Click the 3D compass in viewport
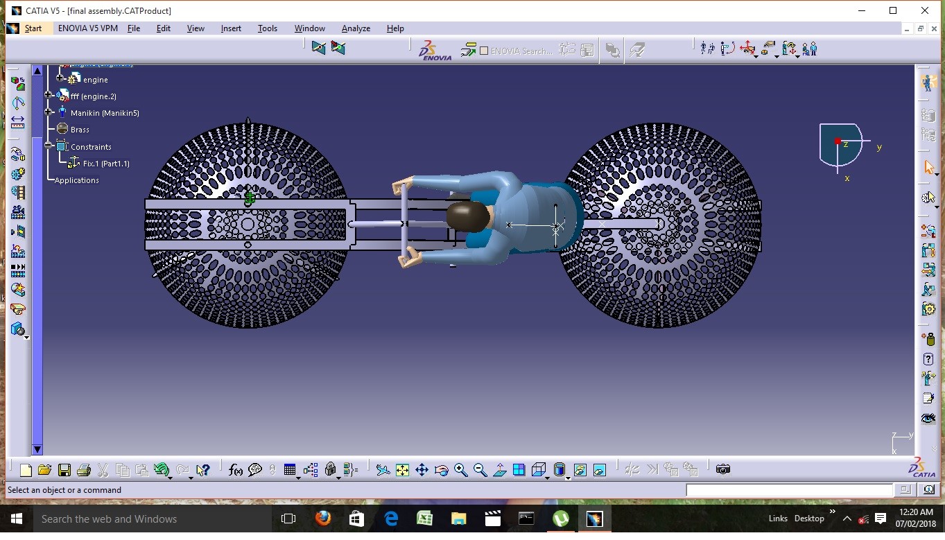This screenshot has height=540, width=945. pyautogui.click(x=840, y=146)
